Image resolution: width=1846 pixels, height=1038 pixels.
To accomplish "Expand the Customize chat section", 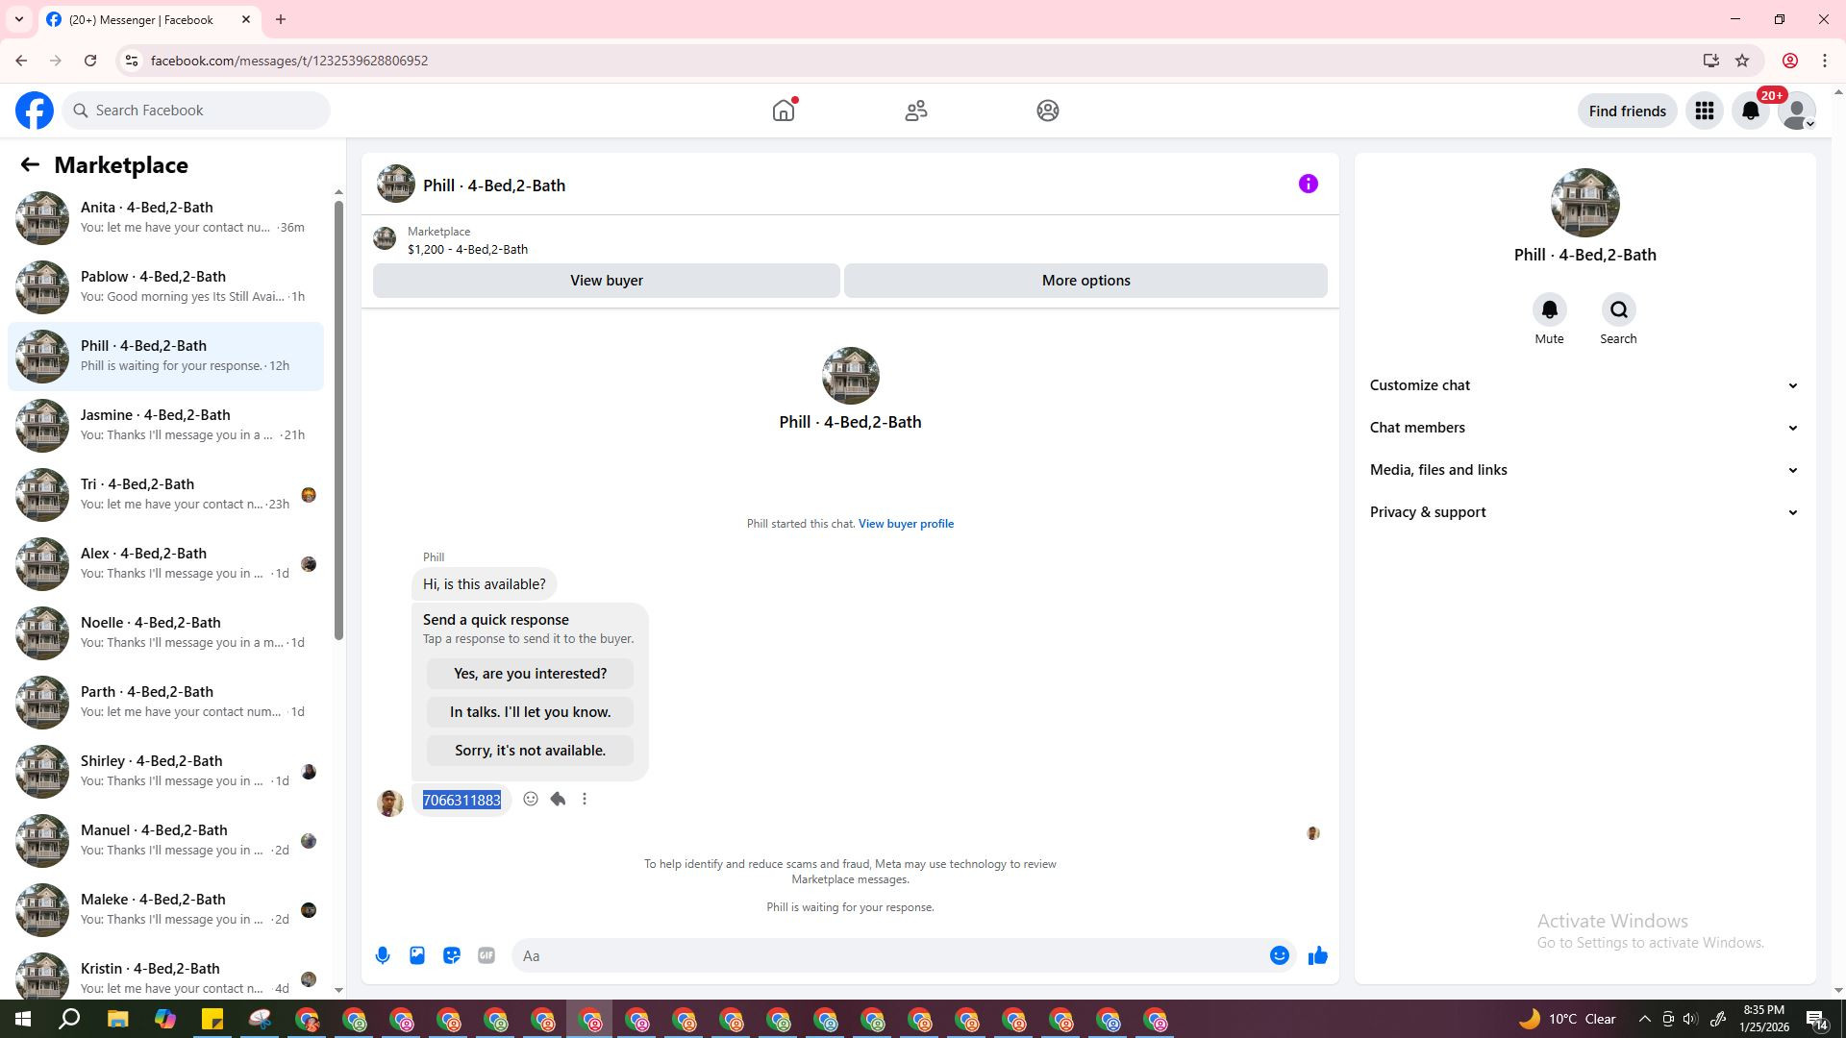I will click(1584, 385).
